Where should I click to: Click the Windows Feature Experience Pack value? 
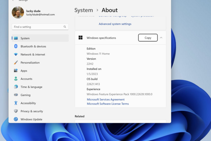120,94
